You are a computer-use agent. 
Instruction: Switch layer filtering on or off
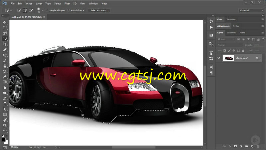click(x=263, y=38)
